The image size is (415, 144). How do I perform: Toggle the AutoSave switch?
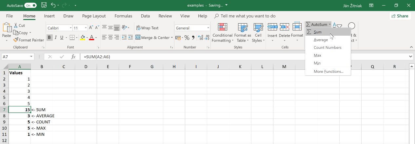tap(30, 6)
